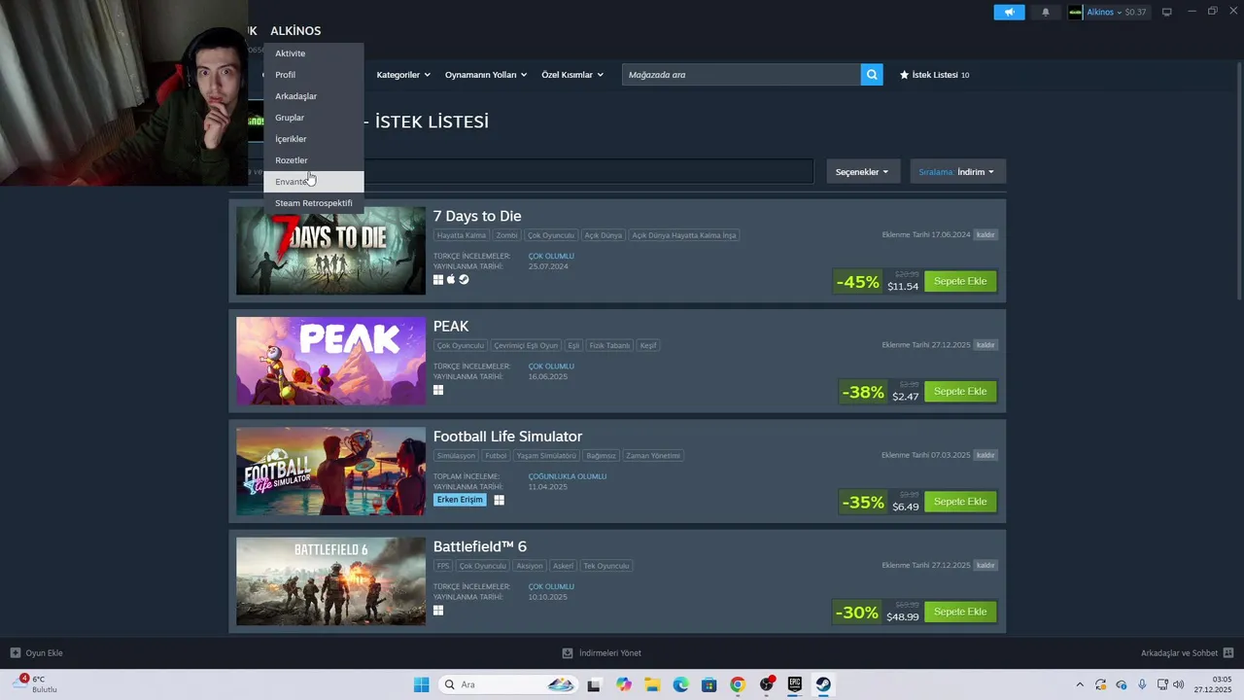Open the Windows Start menu

coord(421,684)
